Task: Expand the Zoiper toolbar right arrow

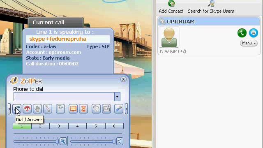Action: point(126,109)
